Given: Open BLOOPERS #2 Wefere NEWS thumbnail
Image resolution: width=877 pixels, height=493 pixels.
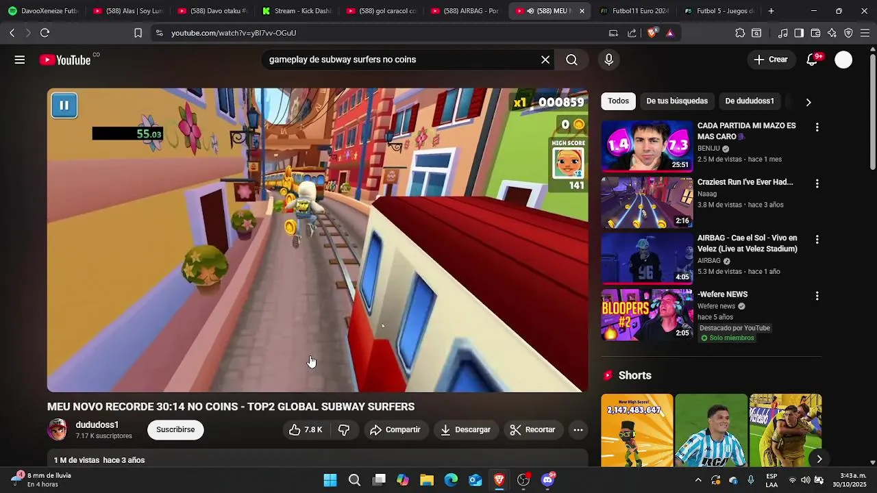Looking at the screenshot, I should point(647,314).
